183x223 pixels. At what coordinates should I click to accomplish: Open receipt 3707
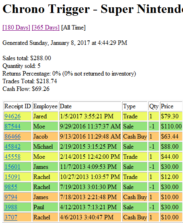[x=11, y=217]
